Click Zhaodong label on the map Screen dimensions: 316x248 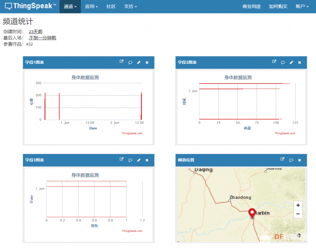(240, 197)
